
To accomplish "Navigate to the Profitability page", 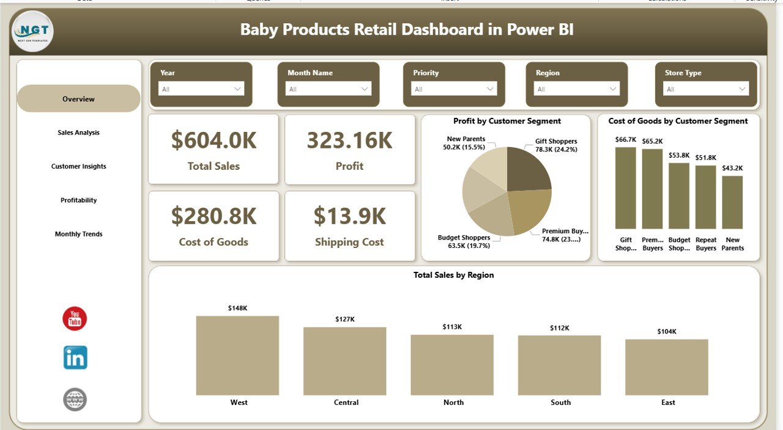I will (78, 200).
